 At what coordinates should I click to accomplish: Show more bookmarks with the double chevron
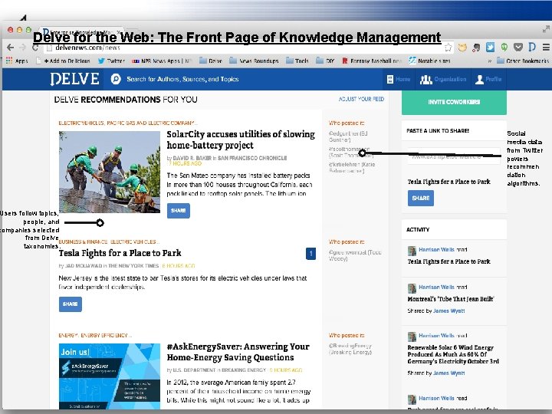click(x=489, y=61)
